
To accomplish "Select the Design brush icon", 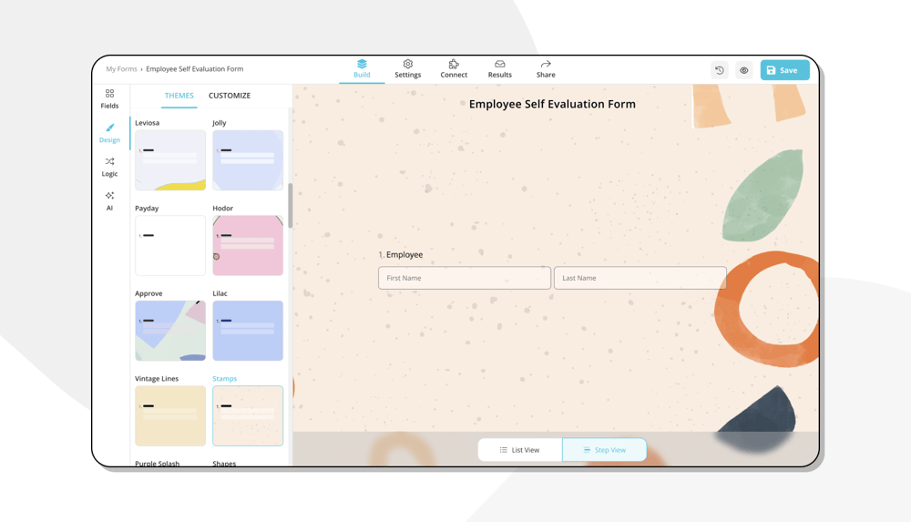I will tap(109, 133).
